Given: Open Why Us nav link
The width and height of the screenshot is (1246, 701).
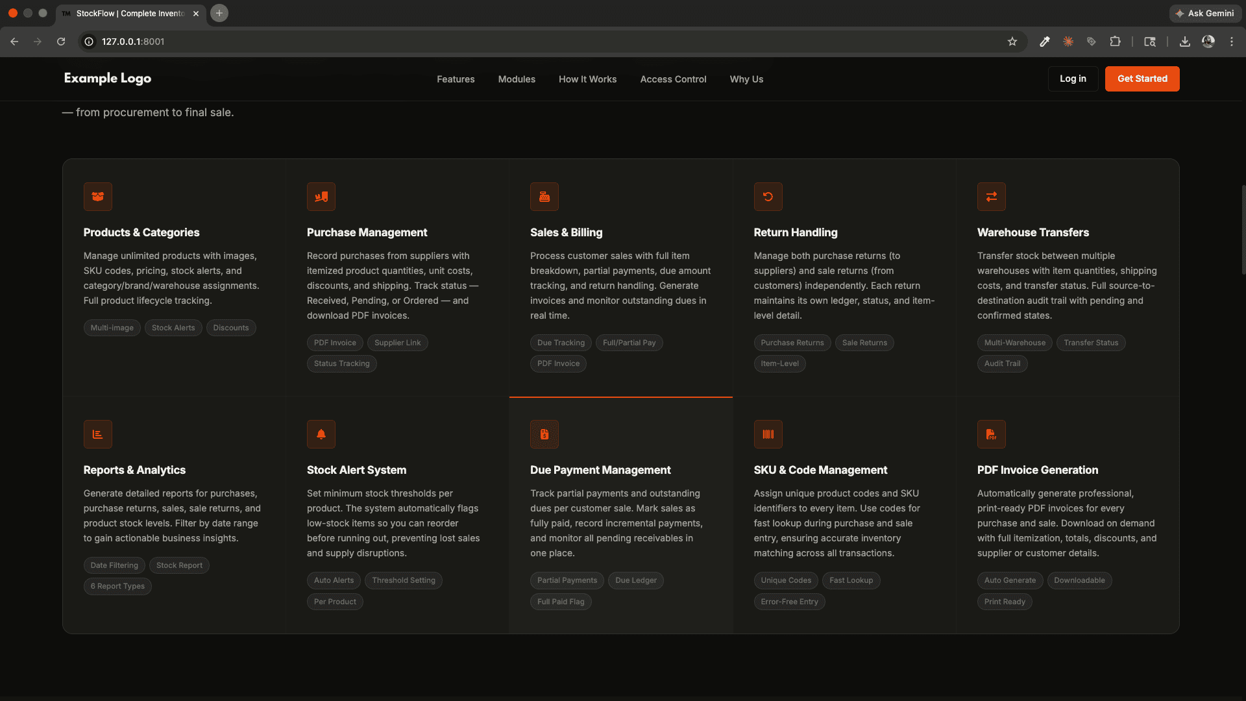Looking at the screenshot, I should (746, 79).
